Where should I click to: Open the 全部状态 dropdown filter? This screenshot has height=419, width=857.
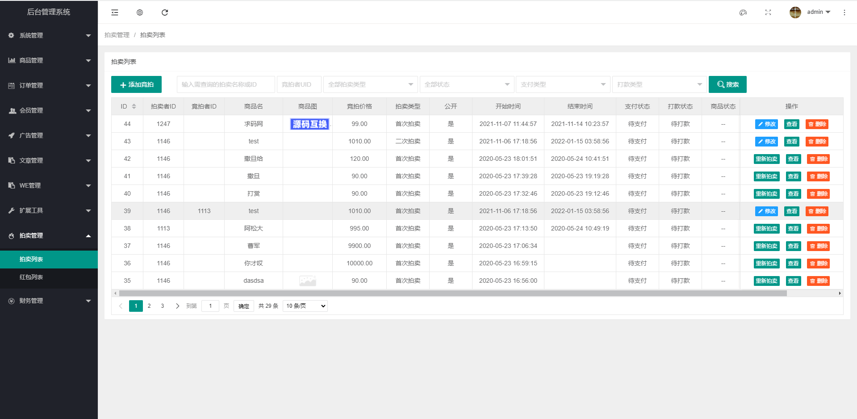[467, 84]
